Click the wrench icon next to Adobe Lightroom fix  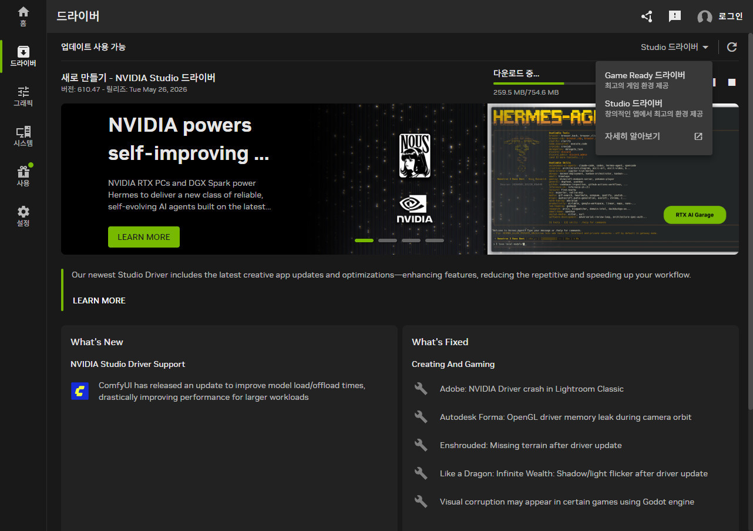[x=421, y=389]
